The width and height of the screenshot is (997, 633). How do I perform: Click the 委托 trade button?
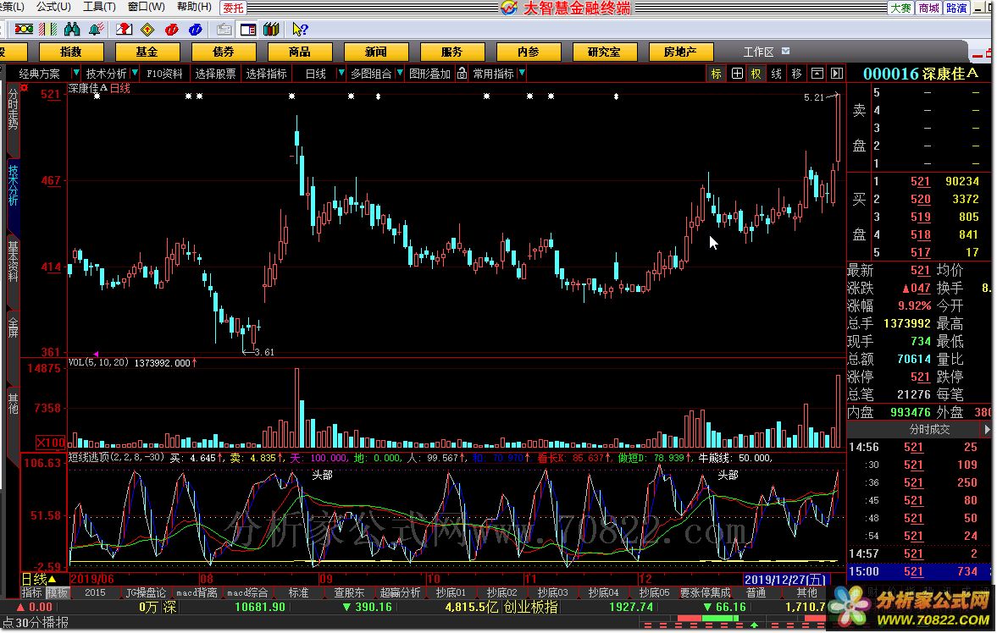(x=233, y=8)
